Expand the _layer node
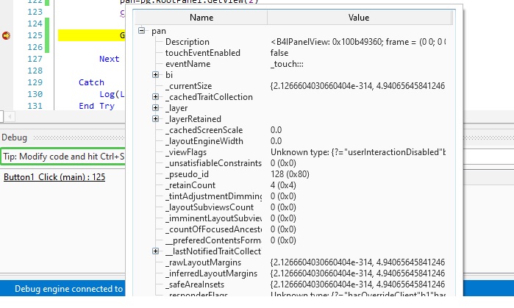The height and width of the screenshot is (308, 514). coord(155,108)
